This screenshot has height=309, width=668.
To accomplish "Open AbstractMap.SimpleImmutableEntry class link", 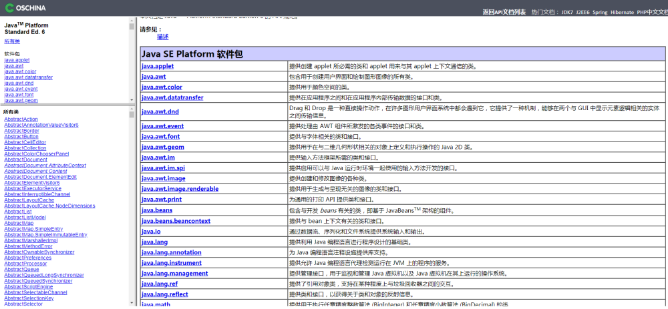I will pos(45,234).
